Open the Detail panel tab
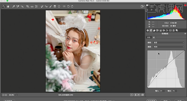Viewport: 187px width, 101px height. (154, 30)
